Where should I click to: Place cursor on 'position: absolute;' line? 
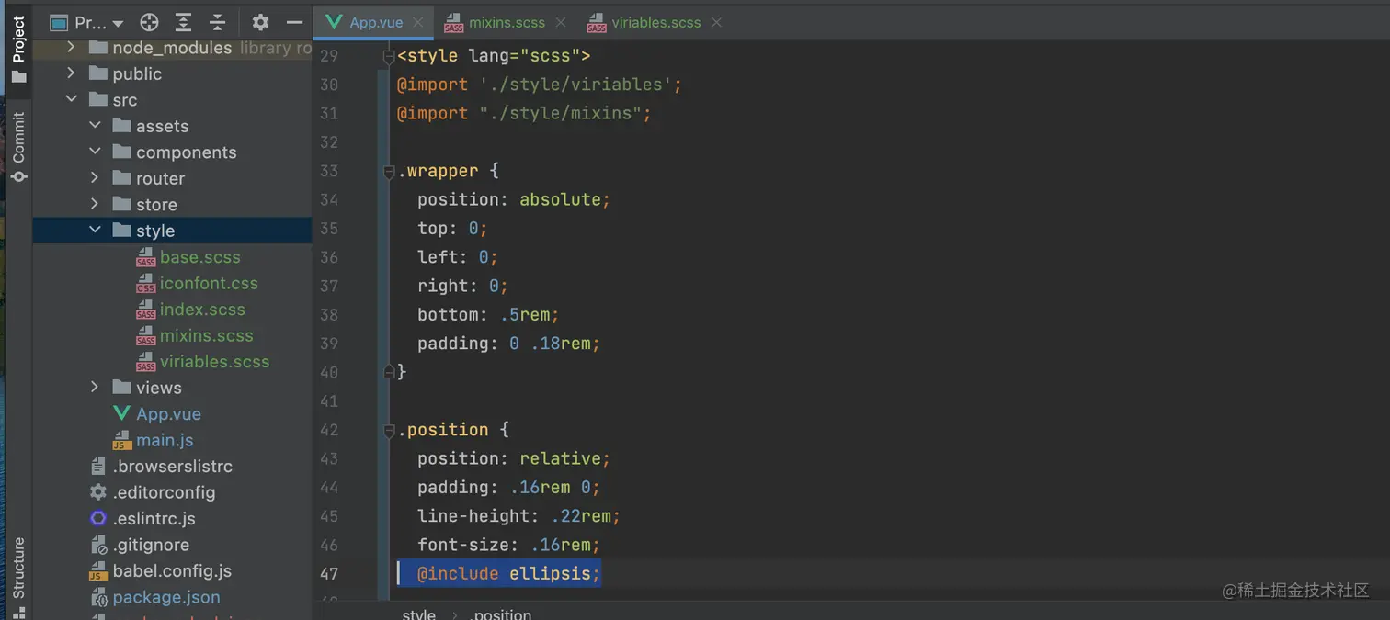514,199
